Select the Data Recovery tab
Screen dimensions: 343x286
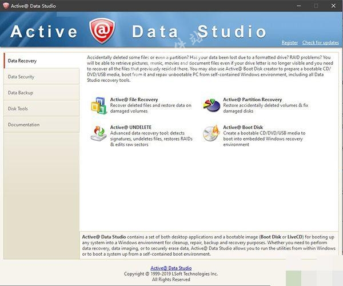coord(42,61)
